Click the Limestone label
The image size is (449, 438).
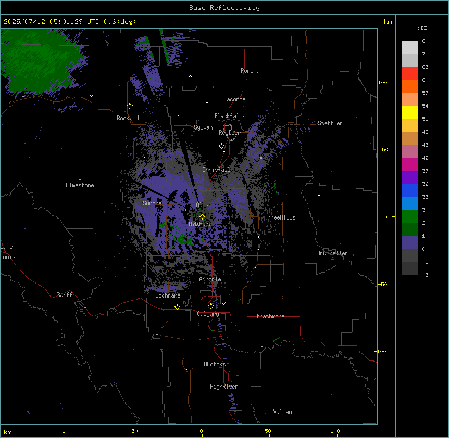click(80, 185)
